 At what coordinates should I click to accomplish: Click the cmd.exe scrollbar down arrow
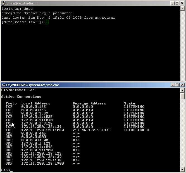[182, 169]
